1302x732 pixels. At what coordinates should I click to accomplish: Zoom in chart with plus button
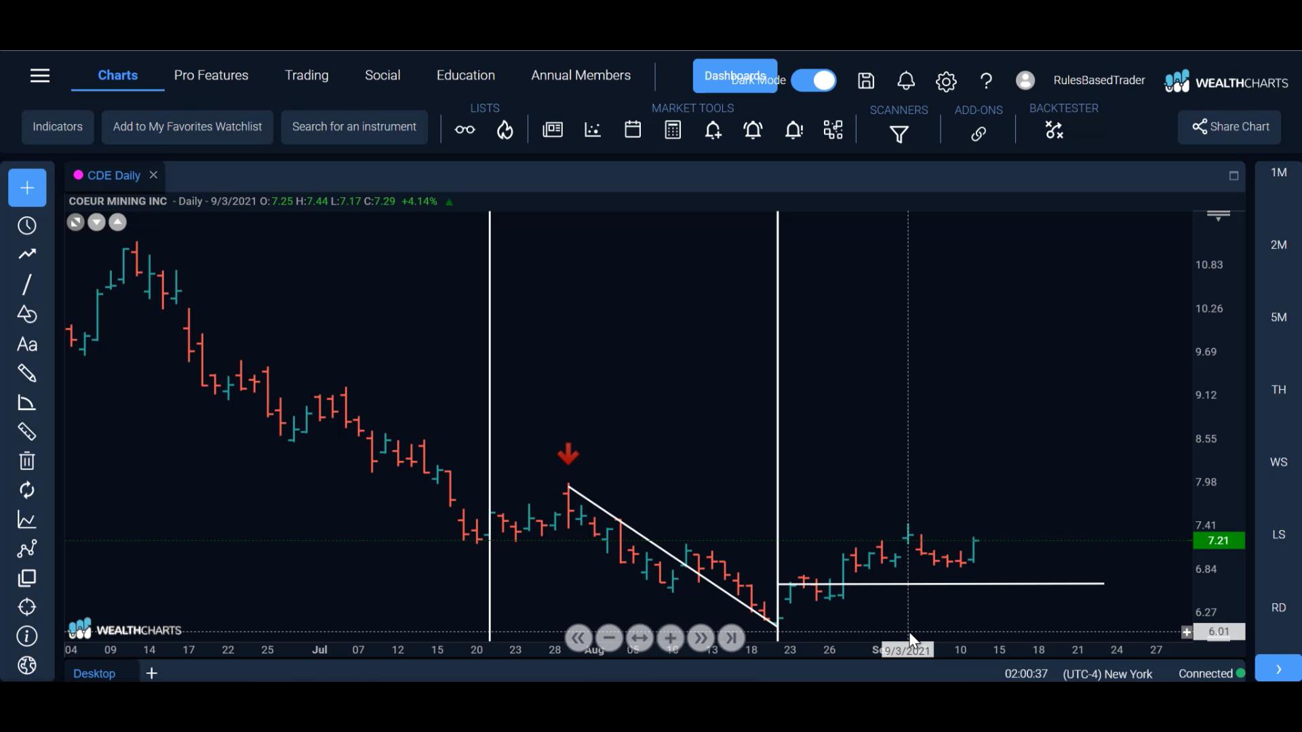coord(670,638)
